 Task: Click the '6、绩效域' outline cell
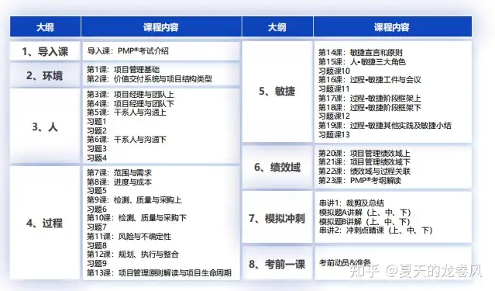coord(277,168)
